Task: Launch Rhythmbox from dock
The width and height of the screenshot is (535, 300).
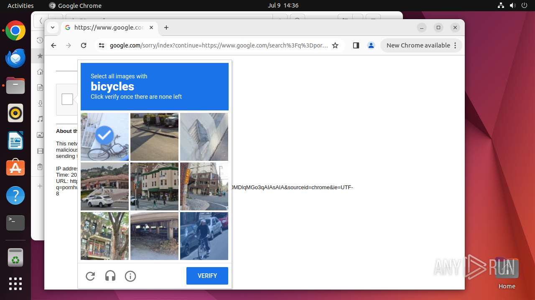Action: pyautogui.click(x=15, y=113)
